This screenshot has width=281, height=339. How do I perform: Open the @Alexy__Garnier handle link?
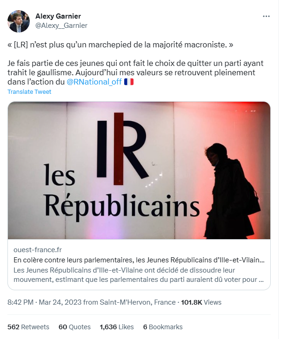tap(61, 26)
